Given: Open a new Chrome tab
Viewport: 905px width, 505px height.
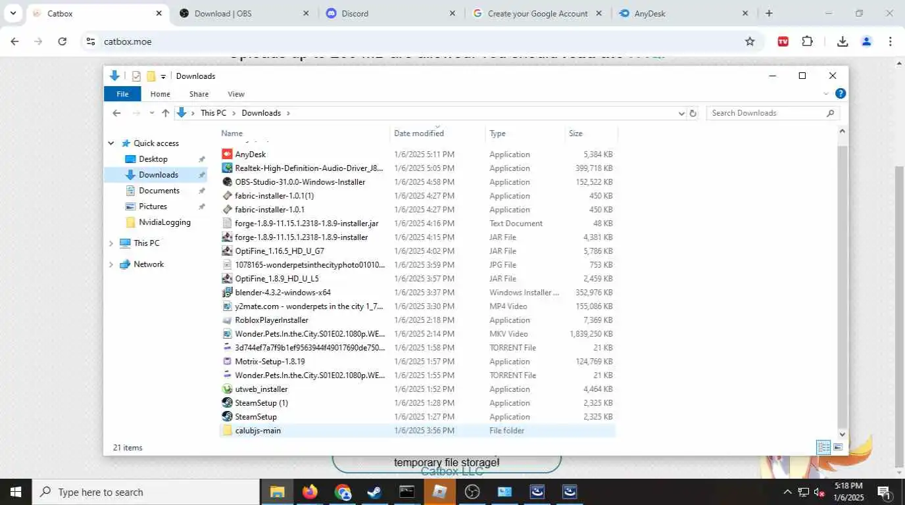Looking at the screenshot, I should pos(769,13).
